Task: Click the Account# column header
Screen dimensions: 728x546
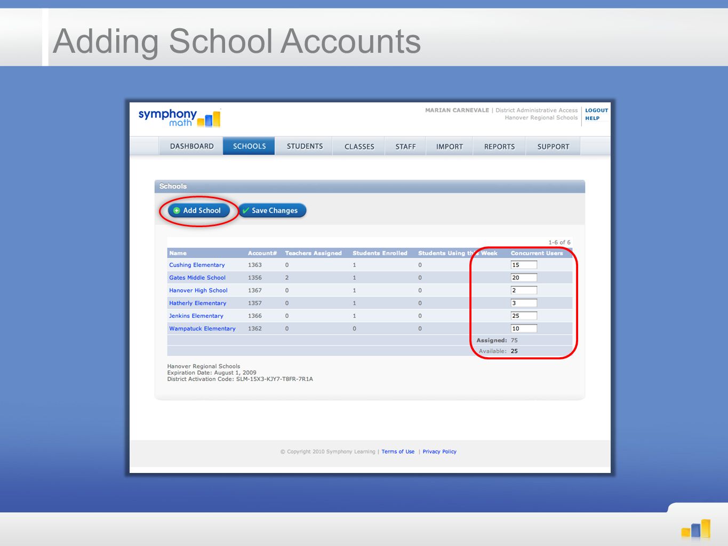Action: 262,253
